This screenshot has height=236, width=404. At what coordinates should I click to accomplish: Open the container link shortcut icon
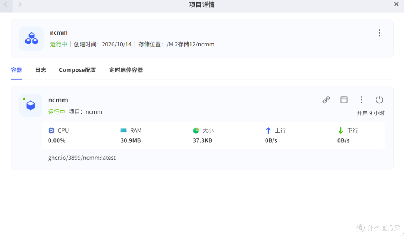click(x=326, y=100)
